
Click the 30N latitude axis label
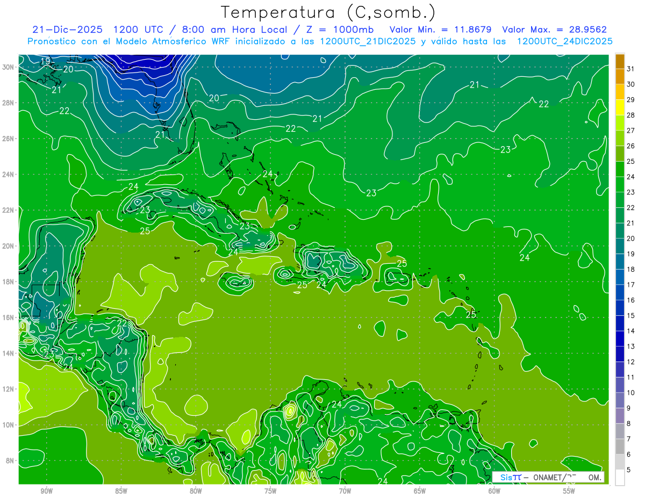[x=9, y=67]
